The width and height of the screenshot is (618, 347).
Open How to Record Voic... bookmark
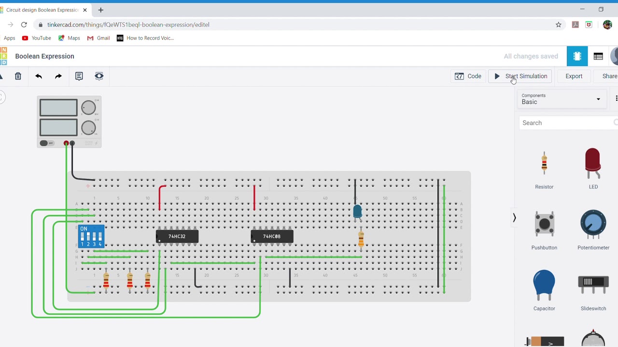[x=145, y=38]
